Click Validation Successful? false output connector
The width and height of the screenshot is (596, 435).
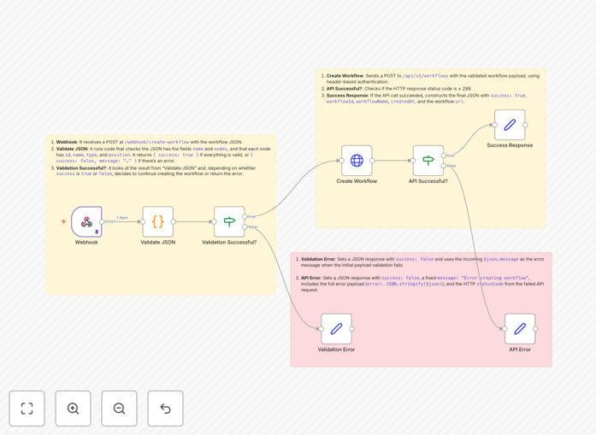245,226
